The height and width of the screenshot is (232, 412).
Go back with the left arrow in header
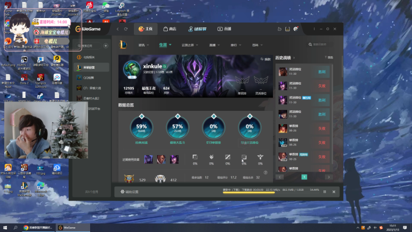pyautogui.click(x=118, y=29)
